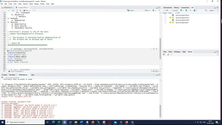Run all chunks above packages chunk

[x=154, y=49]
